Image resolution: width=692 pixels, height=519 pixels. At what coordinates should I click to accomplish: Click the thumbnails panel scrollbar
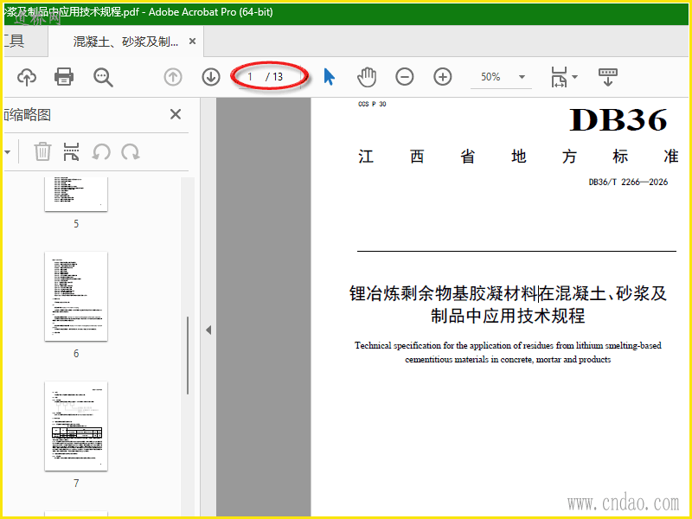click(x=188, y=356)
